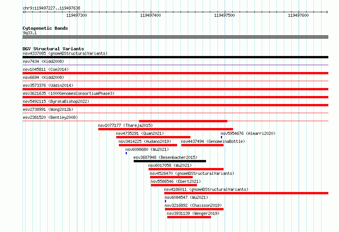The height and width of the screenshot is (232, 339).
Task: Click the nsv4337085 gnomADStructuralVariants label
Action: click(x=65, y=53)
